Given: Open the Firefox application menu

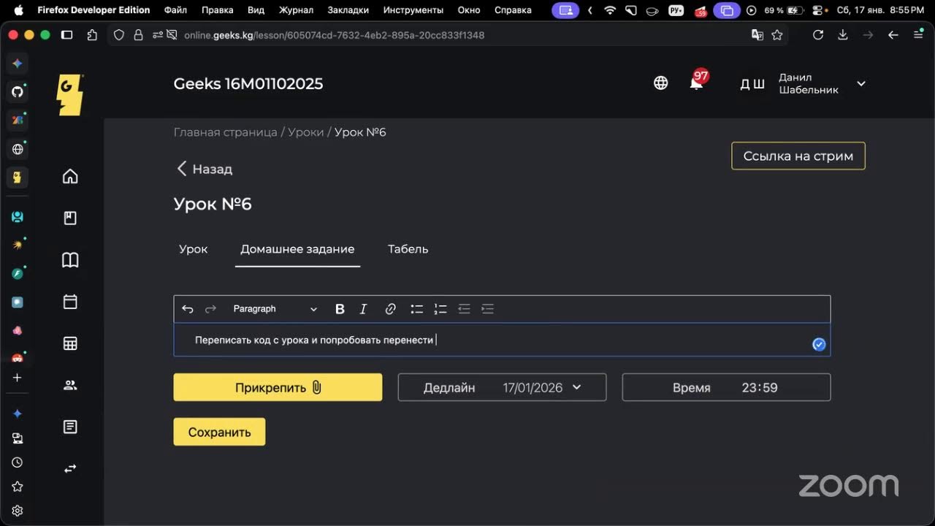Looking at the screenshot, I should click(x=918, y=35).
